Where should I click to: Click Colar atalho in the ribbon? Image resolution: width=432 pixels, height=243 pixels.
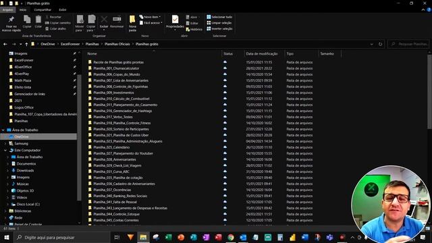[x=55, y=28]
